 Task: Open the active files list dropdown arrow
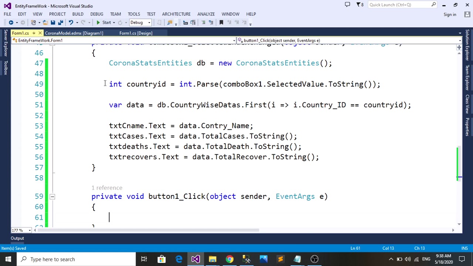tap(460, 33)
